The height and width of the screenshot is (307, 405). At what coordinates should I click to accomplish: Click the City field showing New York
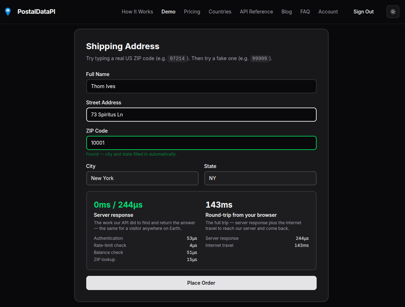pyautogui.click(x=142, y=178)
